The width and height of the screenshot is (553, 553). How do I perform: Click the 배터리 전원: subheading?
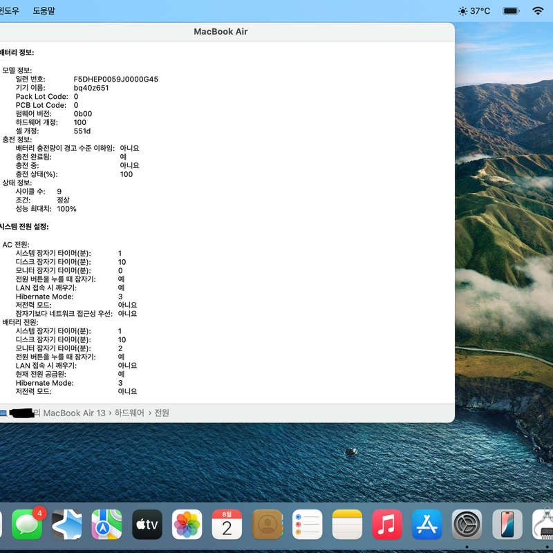[20, 322]
